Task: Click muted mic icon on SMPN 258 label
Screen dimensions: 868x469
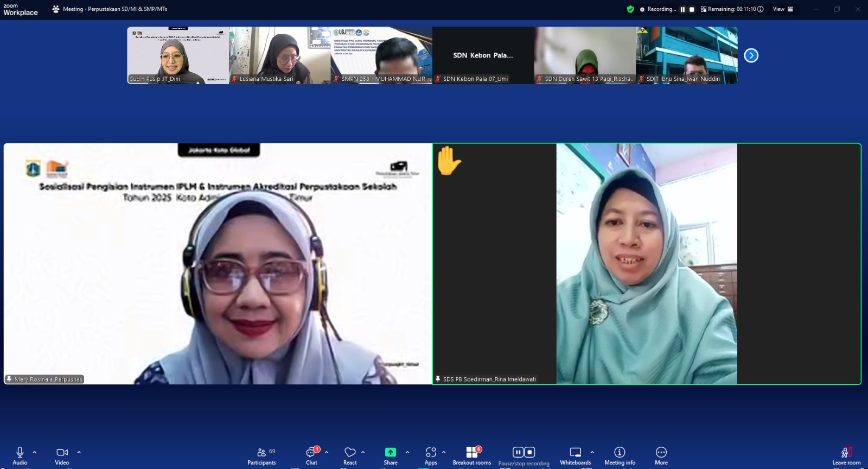Action: (336, 79)
